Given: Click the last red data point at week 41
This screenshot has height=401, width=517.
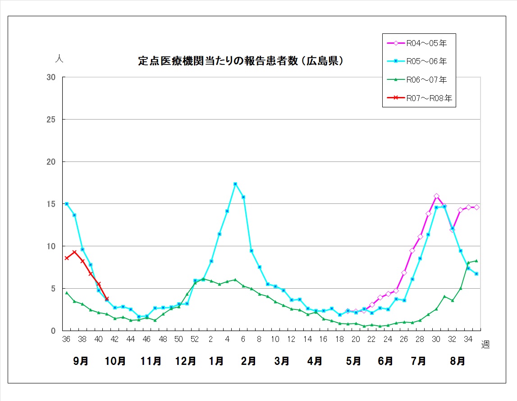Looking at the screenshot, I should [107, 299].
